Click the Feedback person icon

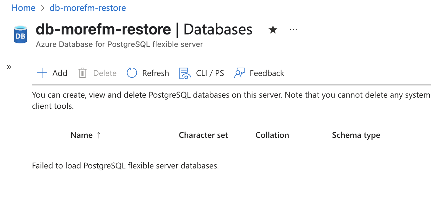[239, 73]
